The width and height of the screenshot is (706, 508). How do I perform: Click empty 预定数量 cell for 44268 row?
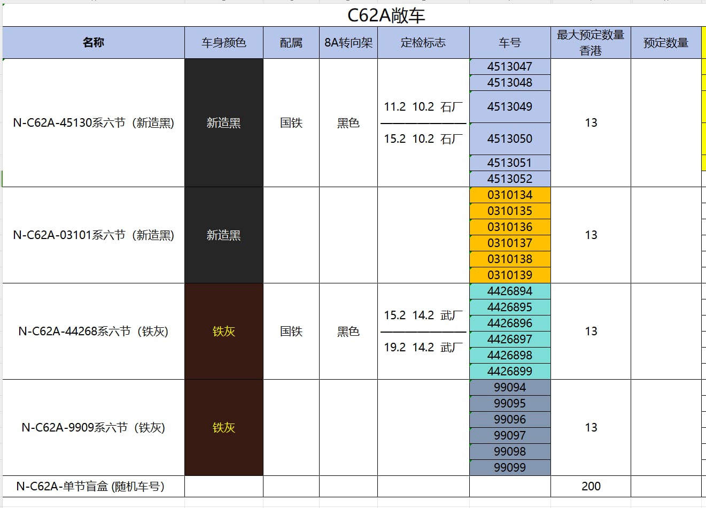coord(666,332)
